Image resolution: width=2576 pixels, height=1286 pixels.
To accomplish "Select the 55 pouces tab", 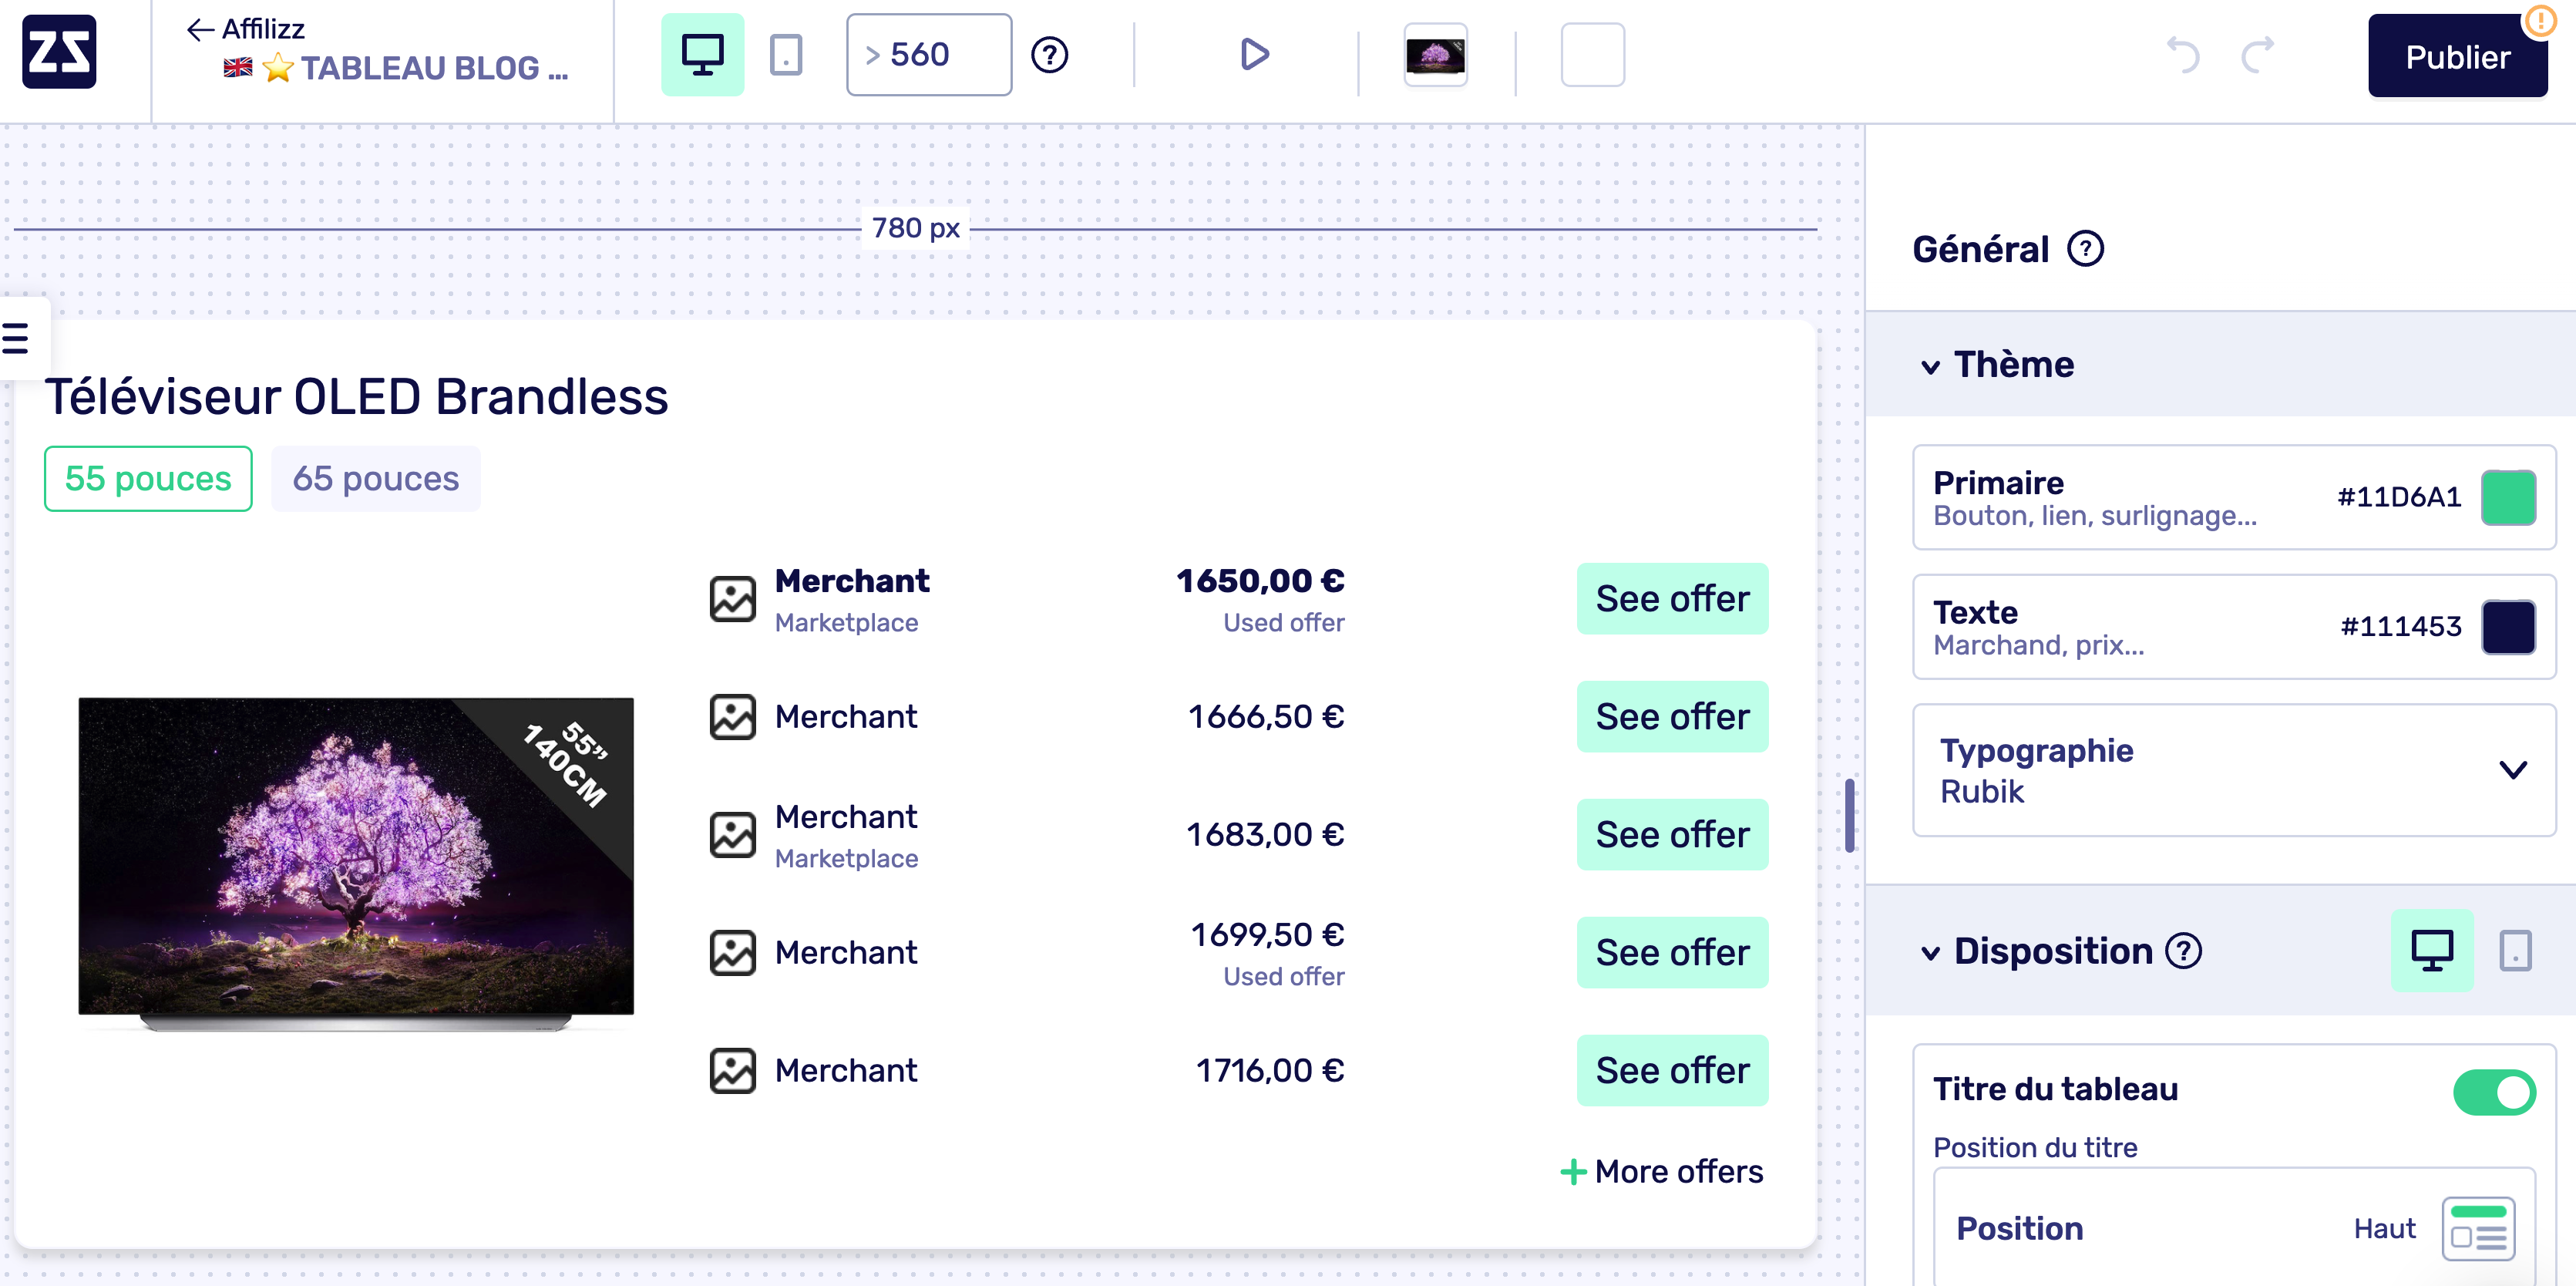I will (147, 478).
